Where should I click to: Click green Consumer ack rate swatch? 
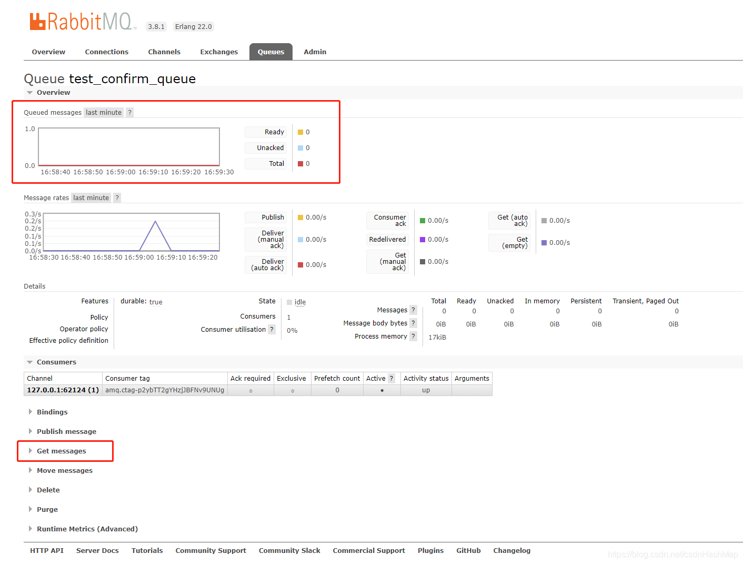coord(423,221)
